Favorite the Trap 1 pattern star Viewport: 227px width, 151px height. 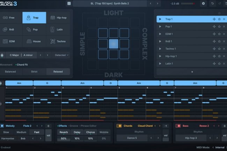[219, 19]
